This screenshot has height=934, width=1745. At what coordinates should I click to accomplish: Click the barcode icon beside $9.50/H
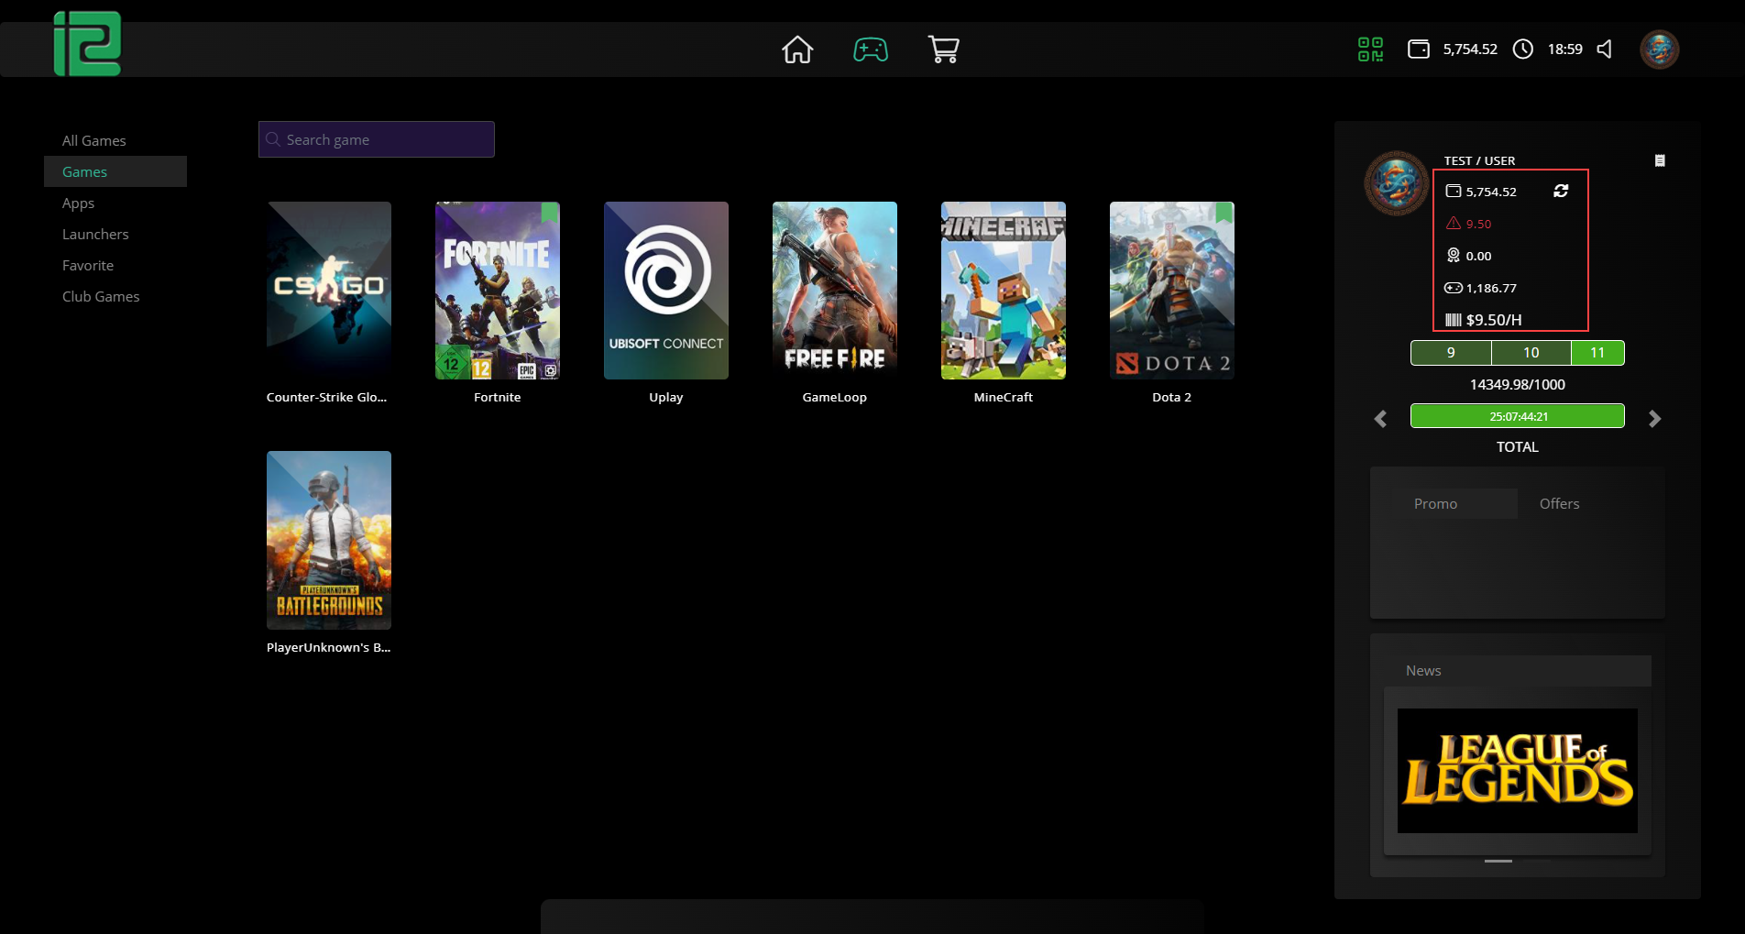coord(1454,320)
